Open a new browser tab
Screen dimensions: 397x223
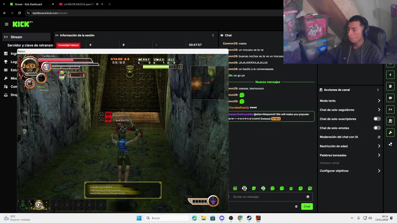click(x=109, y=4)
